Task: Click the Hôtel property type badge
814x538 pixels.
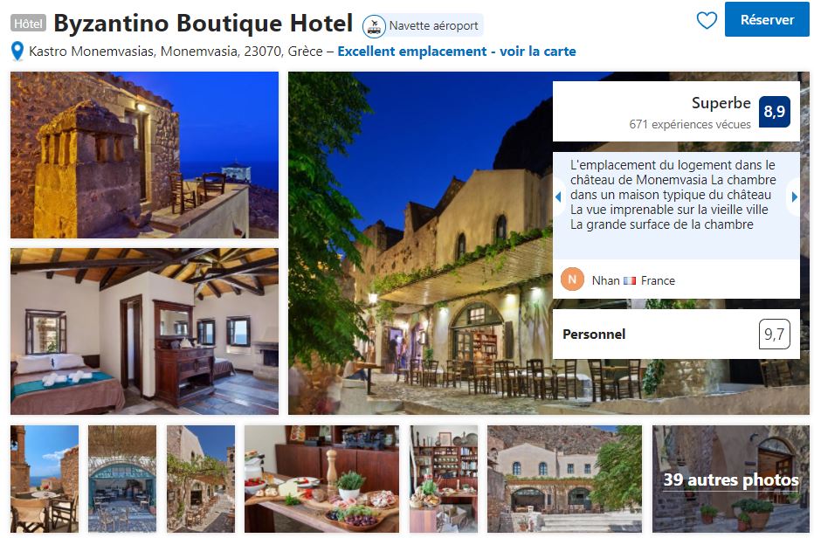Action: pos(28,24)
